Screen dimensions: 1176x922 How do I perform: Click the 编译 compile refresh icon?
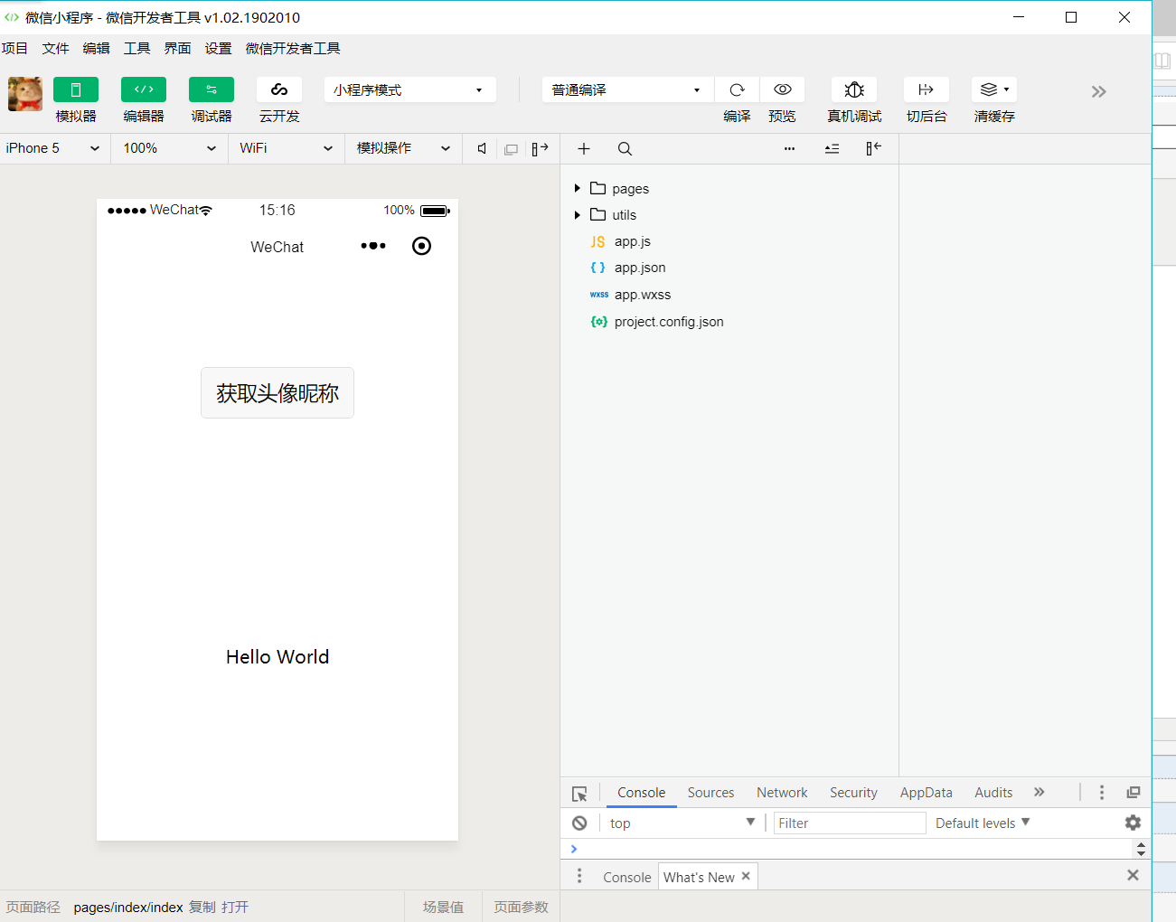pyautogui.click(x=737, y=89)
